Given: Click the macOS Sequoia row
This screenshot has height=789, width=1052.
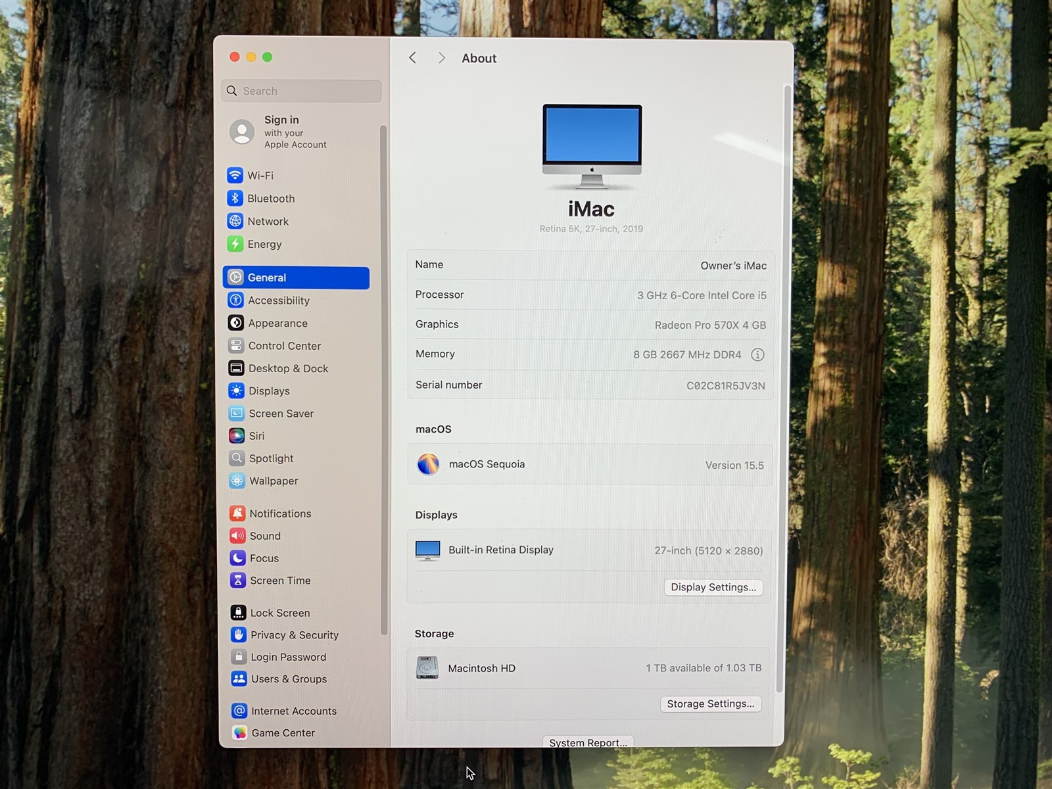Looking at the screenshot, I should (590, 465).
